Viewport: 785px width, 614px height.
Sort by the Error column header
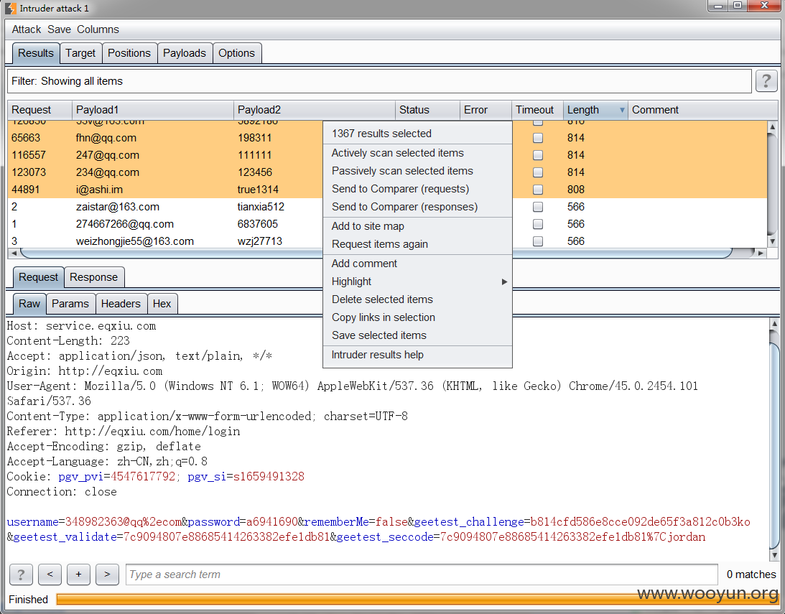(x=486, y=110)
